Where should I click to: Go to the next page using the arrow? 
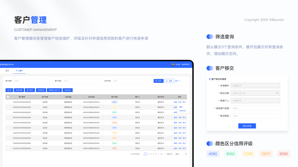[164, 154]
